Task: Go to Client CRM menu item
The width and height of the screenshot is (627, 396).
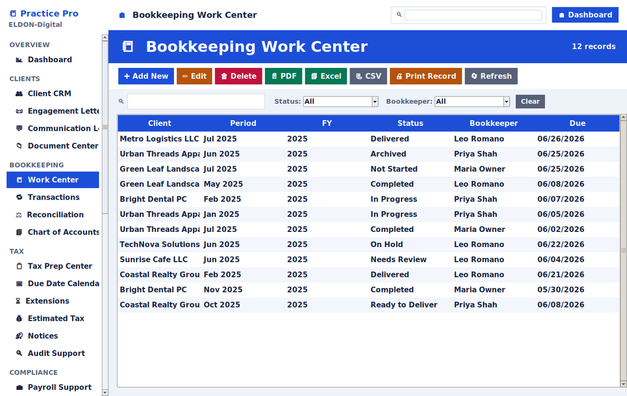Action: (53, 94)
